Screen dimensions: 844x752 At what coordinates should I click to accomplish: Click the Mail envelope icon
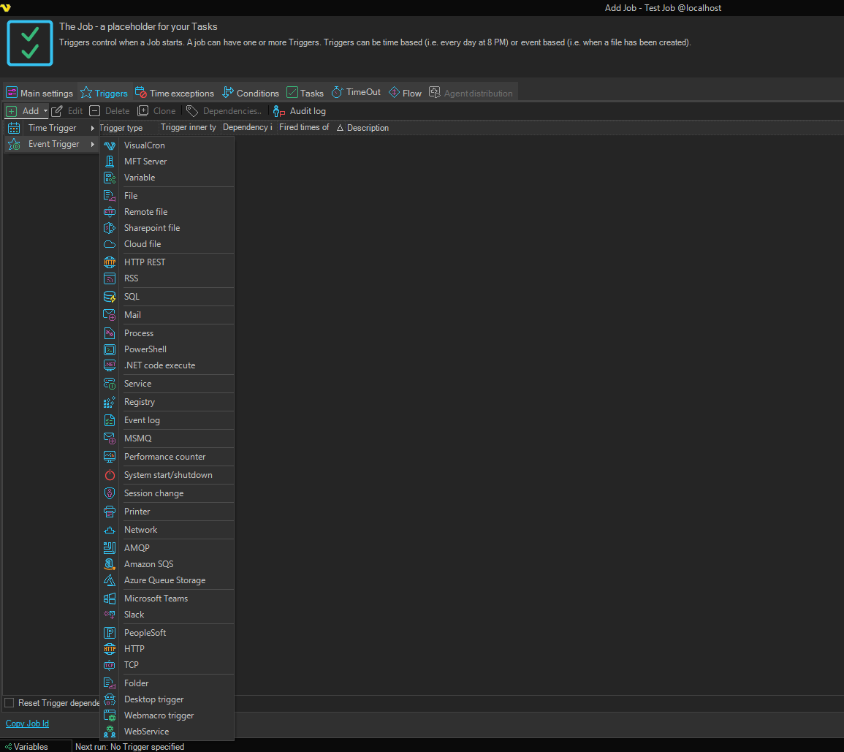(110, 315)
